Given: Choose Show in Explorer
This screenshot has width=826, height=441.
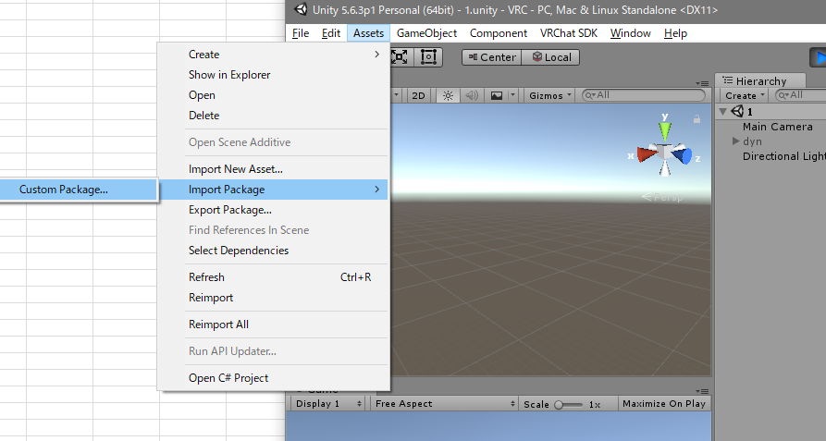Looking at the screenshot, I should [274, 75].
